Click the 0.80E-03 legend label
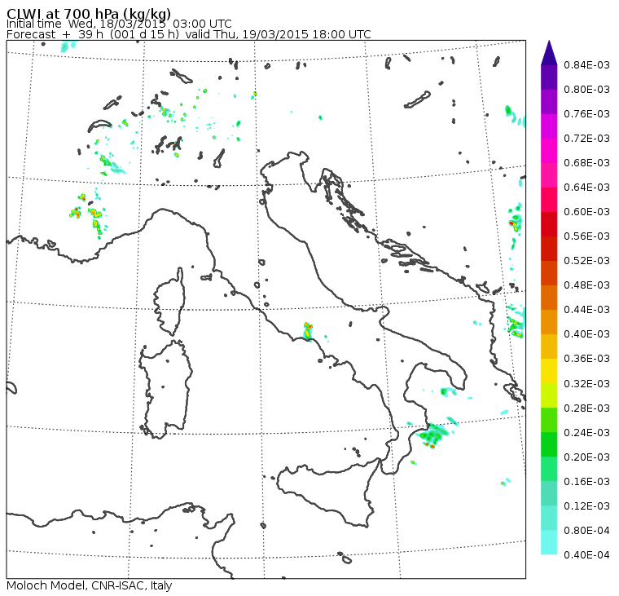Screen dimensions: 619x596 pyautogui.click(x=586, y=90)
